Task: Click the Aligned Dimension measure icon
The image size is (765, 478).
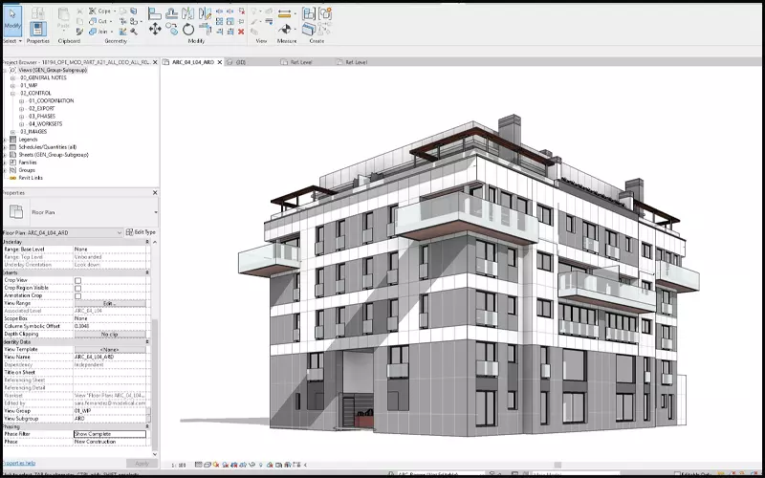Action: pos(284,13)
